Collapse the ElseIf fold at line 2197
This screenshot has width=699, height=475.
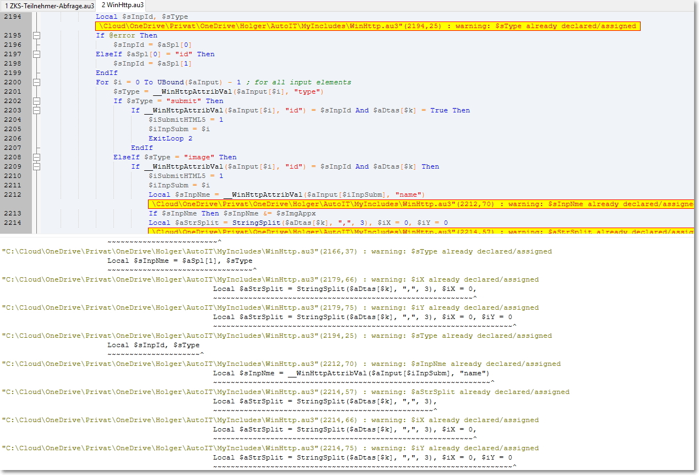37,54
